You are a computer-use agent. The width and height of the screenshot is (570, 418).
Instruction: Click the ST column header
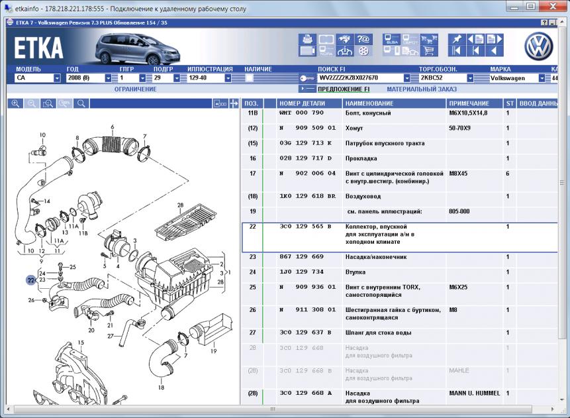coord(510,104)
